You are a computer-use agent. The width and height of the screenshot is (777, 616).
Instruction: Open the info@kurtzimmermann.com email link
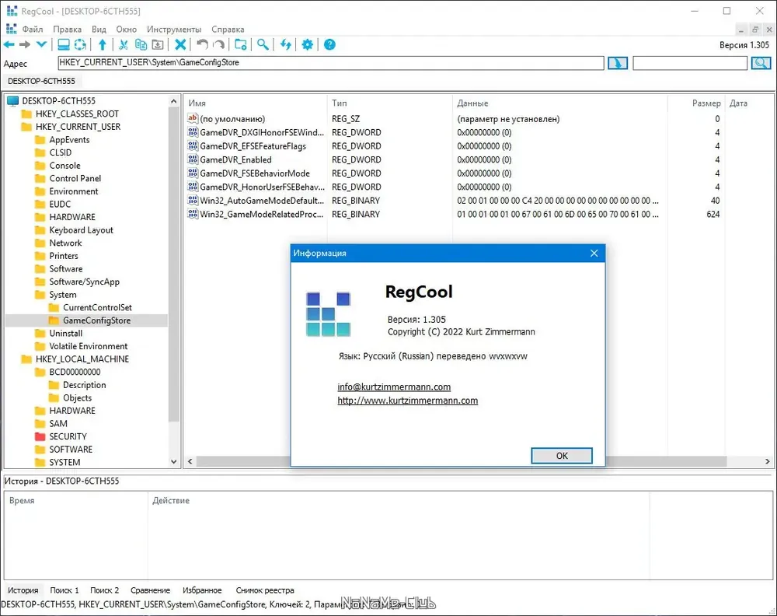point(394,387)
